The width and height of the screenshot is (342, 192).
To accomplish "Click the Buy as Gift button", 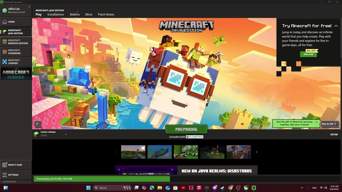I will coord(330,124).
